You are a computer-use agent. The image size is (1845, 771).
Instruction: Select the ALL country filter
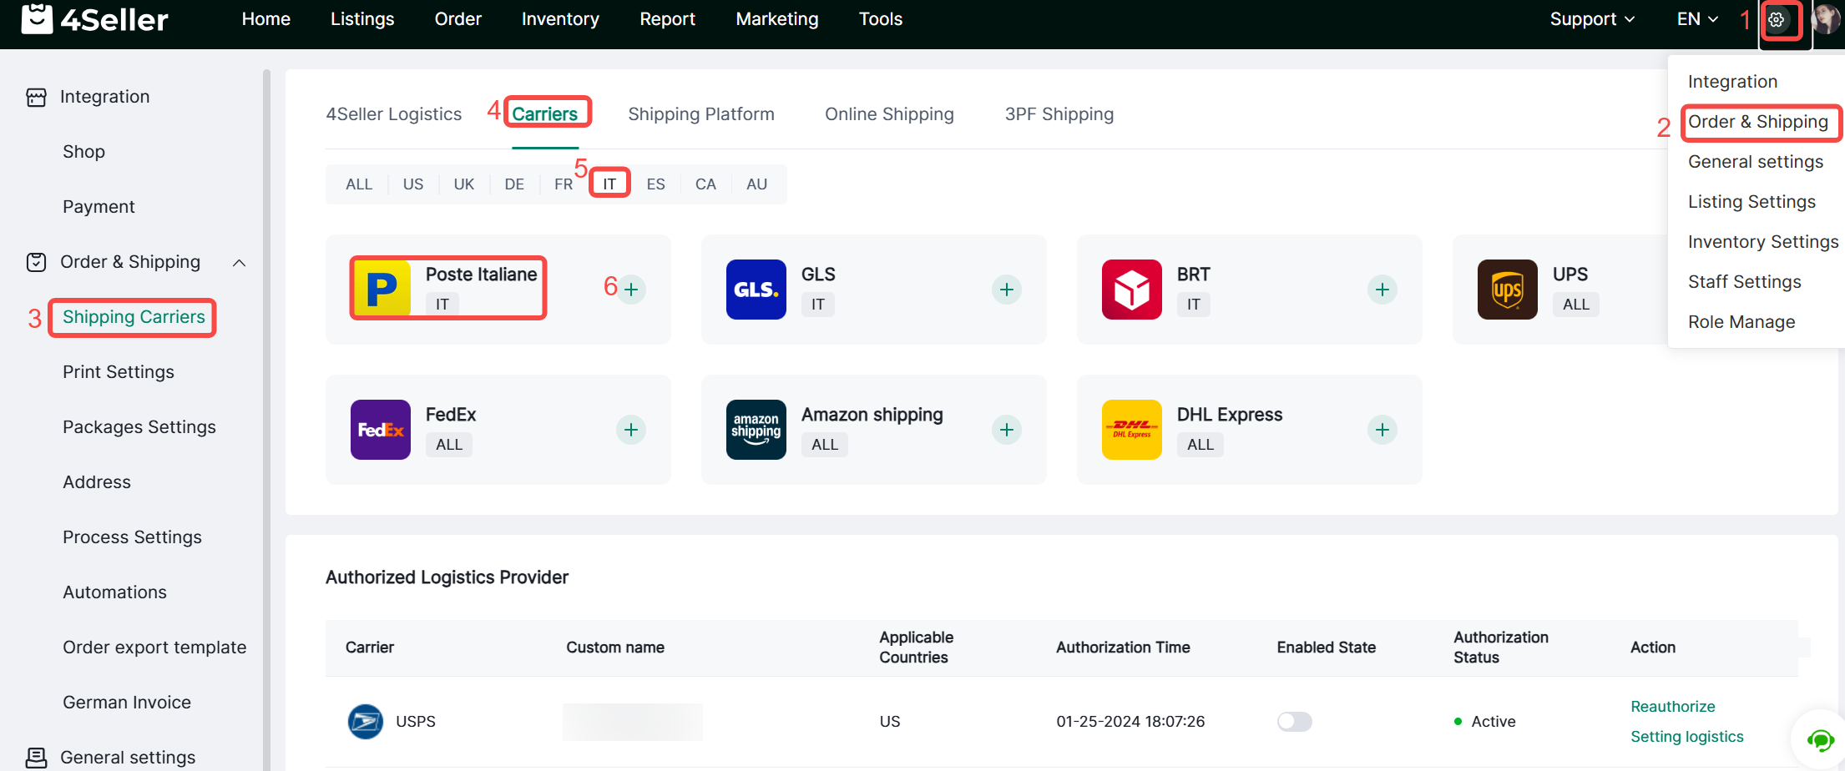click(x=359, y=184)
